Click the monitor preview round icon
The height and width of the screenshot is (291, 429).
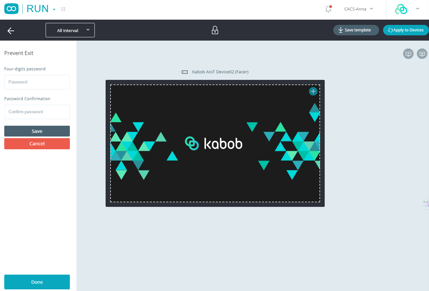pos(422,54)
